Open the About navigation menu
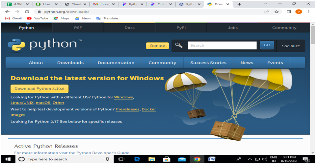Viewport: 316px width, 164px height. point(36,63)
